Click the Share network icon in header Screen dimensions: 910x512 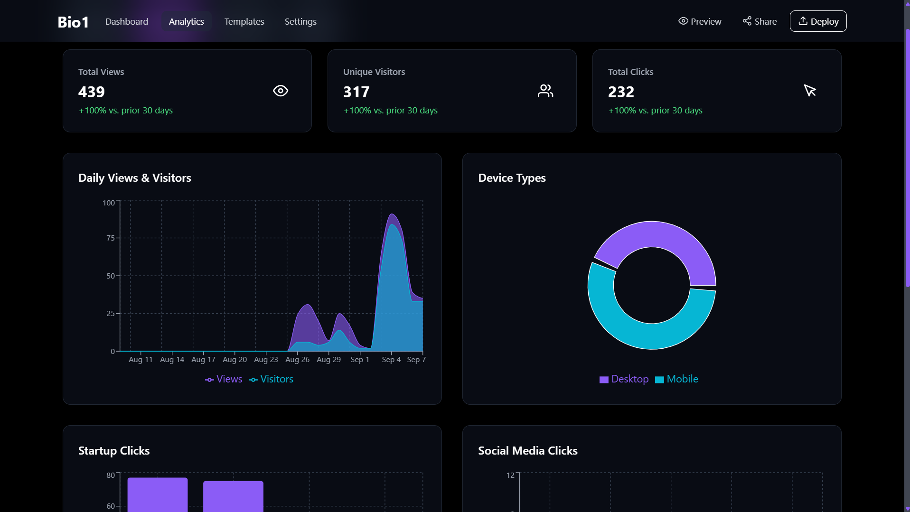tap(747, 21)
